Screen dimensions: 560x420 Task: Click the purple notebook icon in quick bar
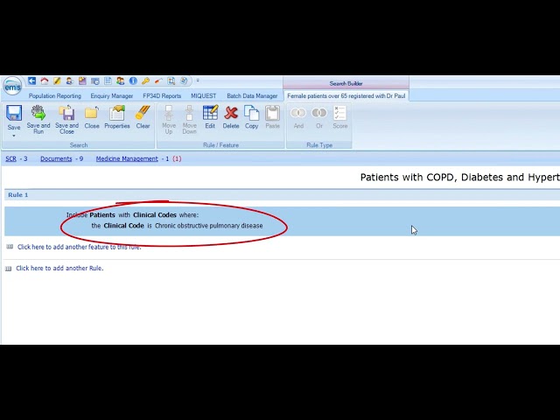[x=82, y=81]
